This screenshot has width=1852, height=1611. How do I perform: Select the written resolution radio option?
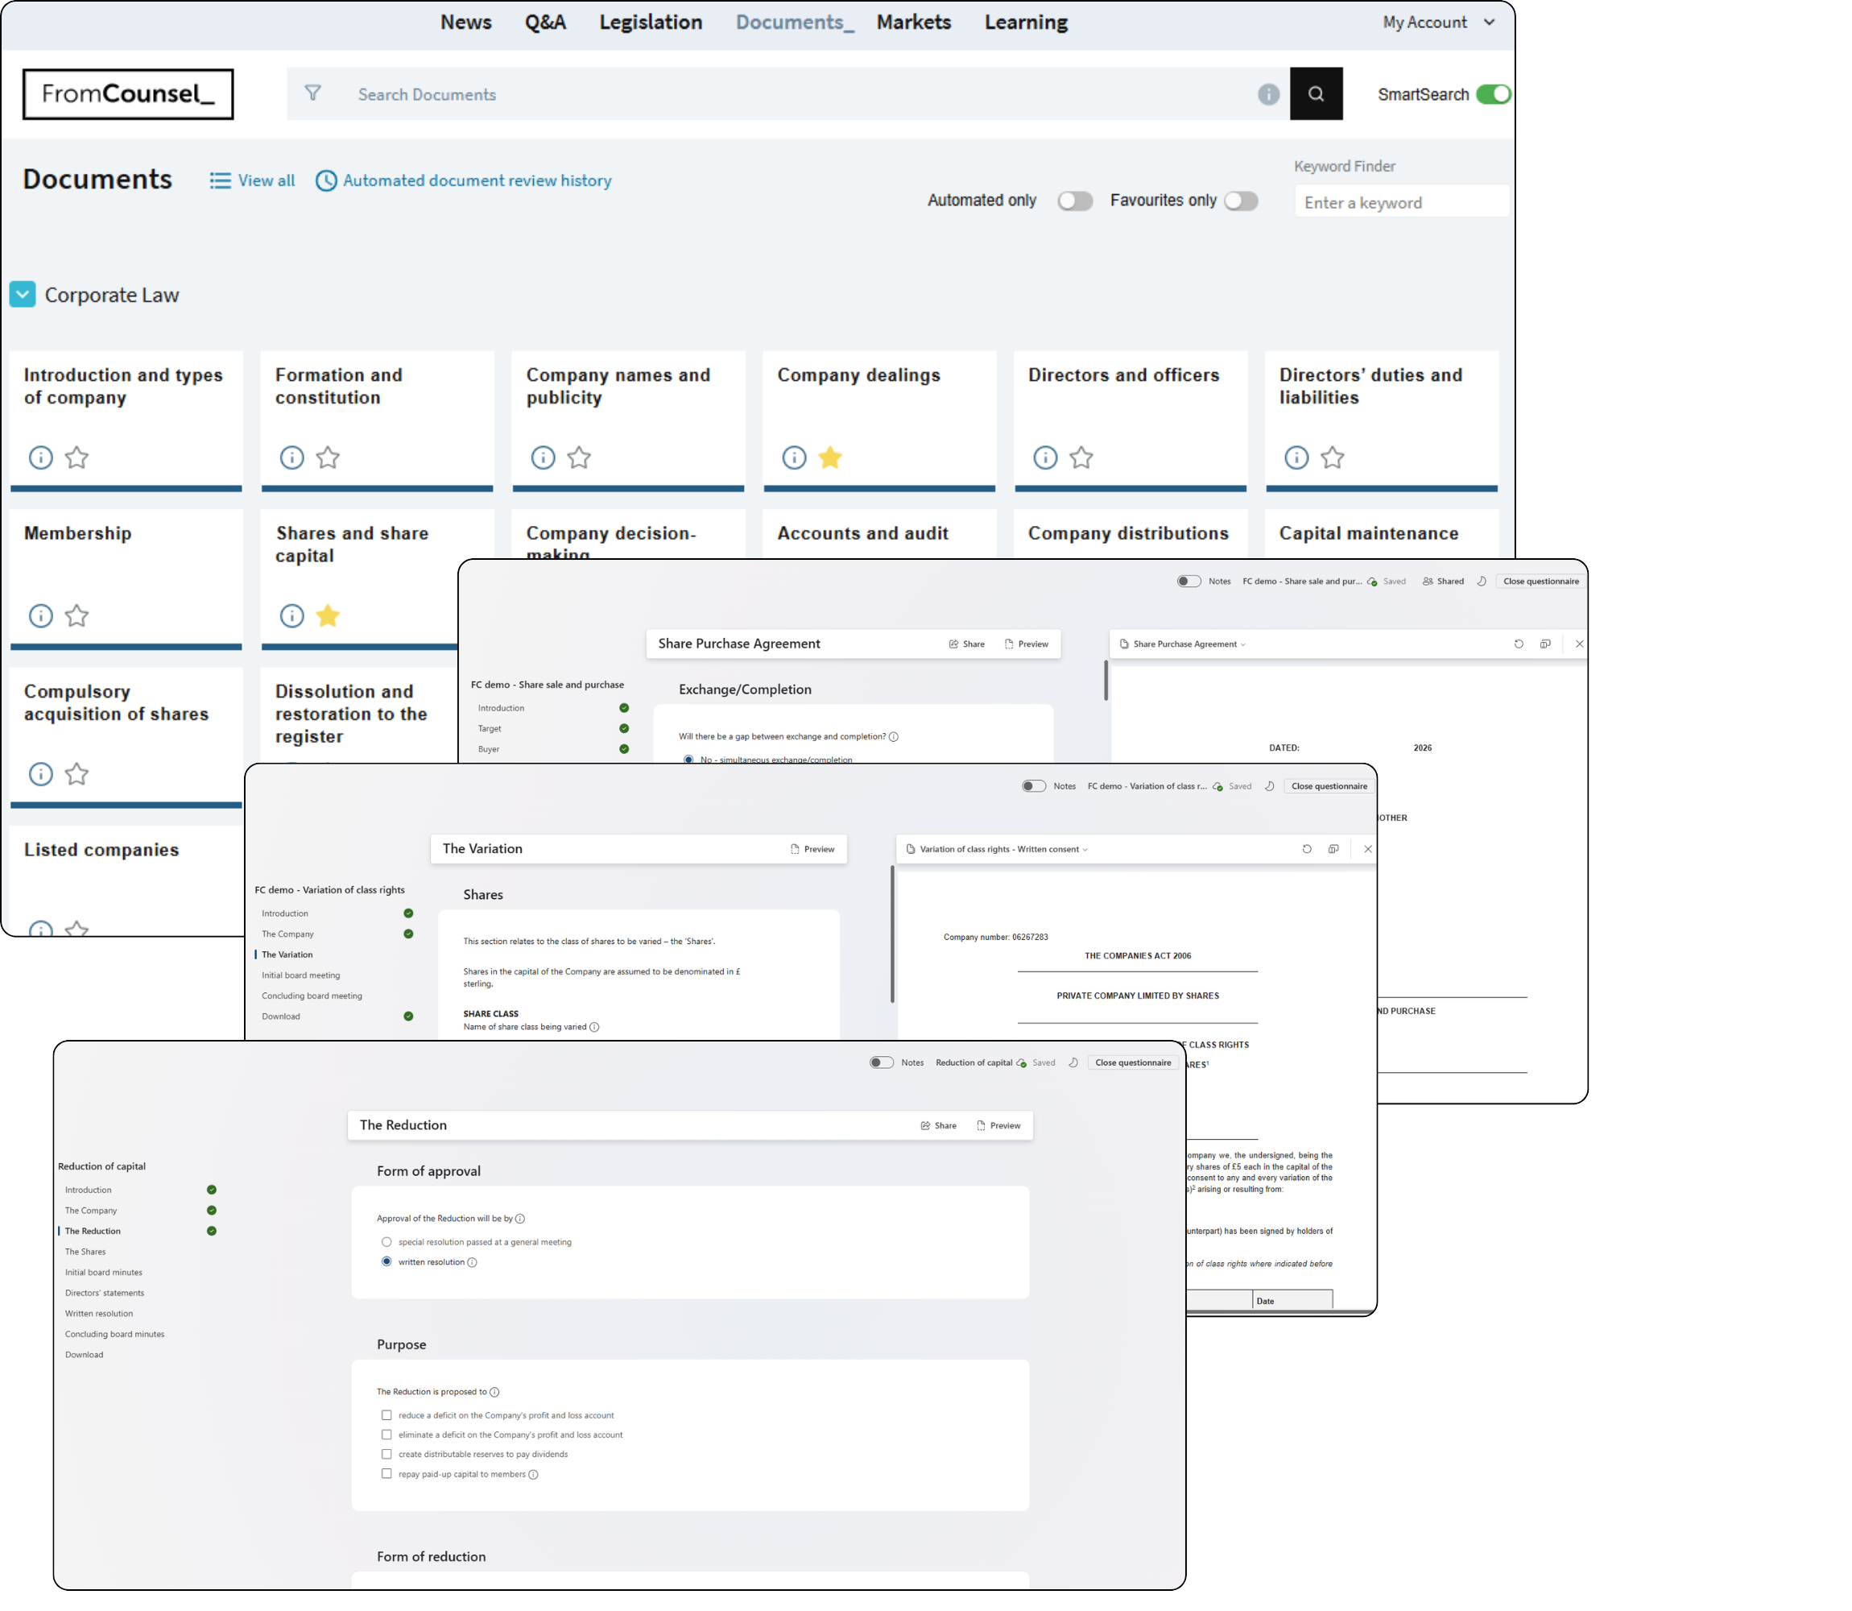pyautogui.click(x=387, y=1261)
